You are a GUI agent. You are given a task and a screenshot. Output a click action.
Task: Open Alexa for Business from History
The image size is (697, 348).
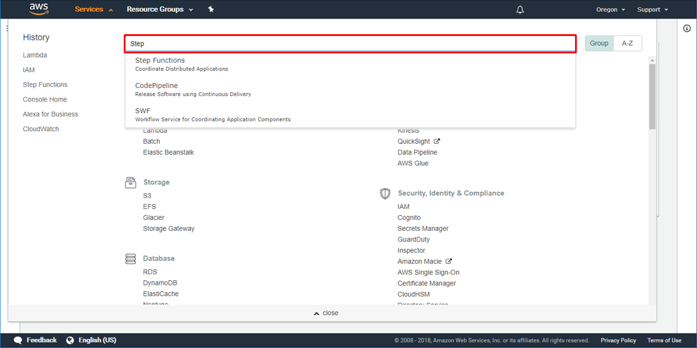(x=51, y=114)
